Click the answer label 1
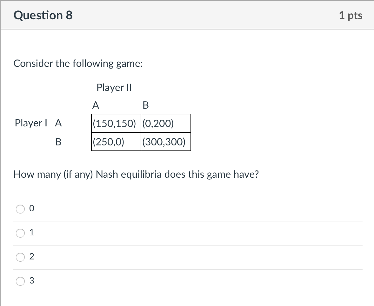The height and width of the screenshot is (306, 374). [31, 232]
